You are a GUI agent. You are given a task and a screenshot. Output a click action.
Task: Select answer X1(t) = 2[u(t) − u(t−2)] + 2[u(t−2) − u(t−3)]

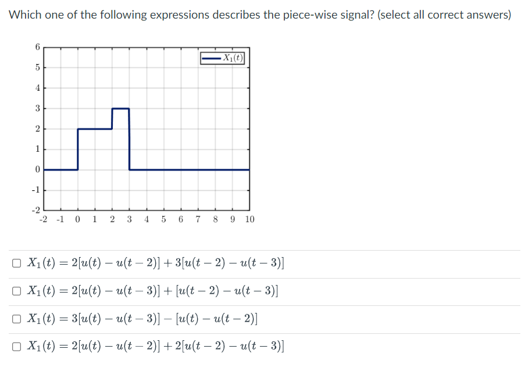tap(154, 345)
